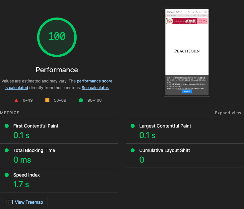The image size is (244, 209).
Task: Click the Performance heading
Action: point(57,70)
